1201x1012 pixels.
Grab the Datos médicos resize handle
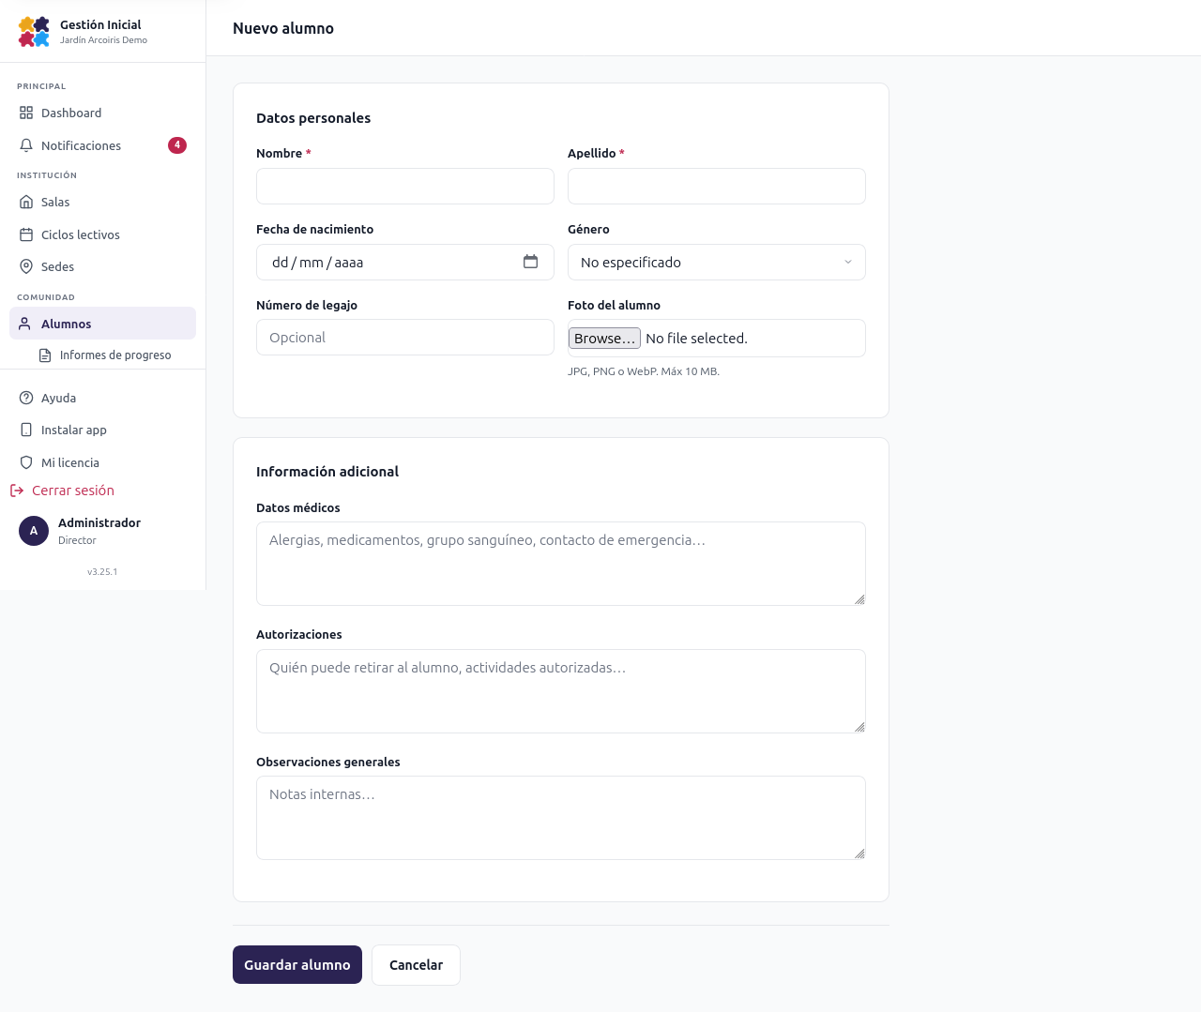pyautogui.click(x=859, y=599)
